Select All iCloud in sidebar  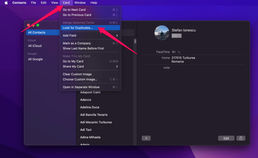coord(35,46)
